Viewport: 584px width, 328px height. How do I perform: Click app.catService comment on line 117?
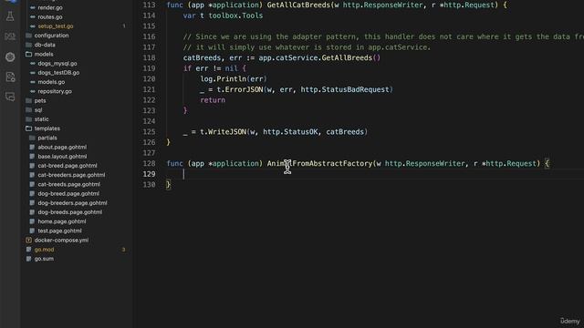[399, 47]
